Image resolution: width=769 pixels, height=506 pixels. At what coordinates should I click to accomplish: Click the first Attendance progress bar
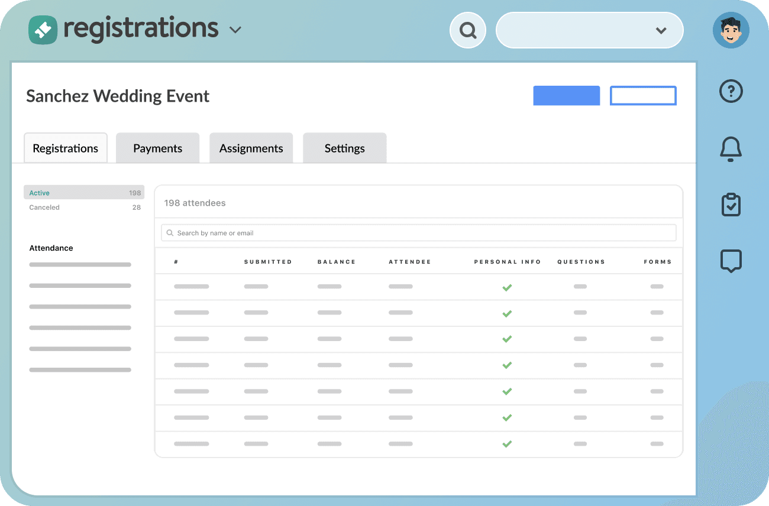click(x=80, y=264)
